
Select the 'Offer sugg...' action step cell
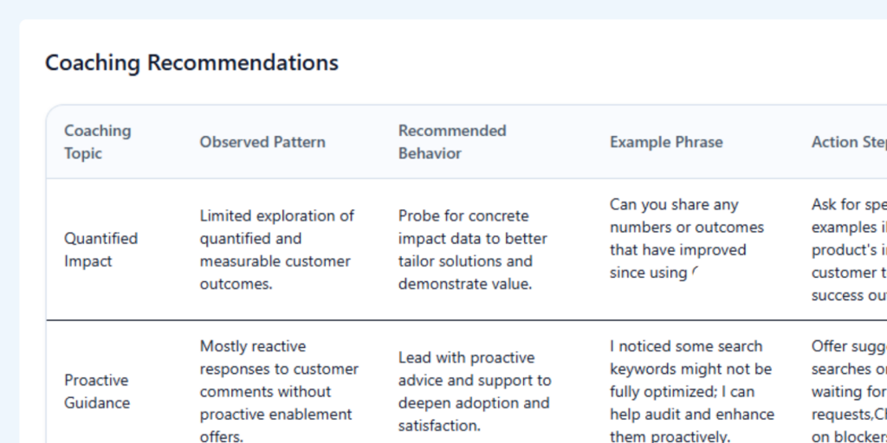pyautogui.click(x=849, y=390)
